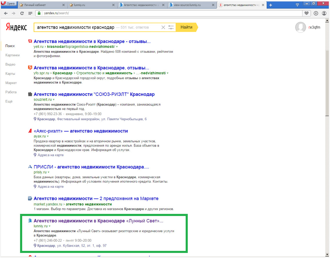
Task: Click the Найти search button
Action: pos(186,27)
